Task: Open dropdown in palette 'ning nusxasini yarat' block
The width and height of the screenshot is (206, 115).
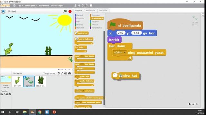Action: (81, 102)
